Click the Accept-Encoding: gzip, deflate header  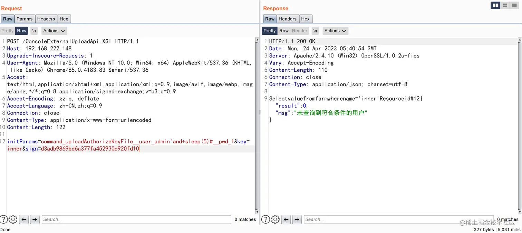53,99
